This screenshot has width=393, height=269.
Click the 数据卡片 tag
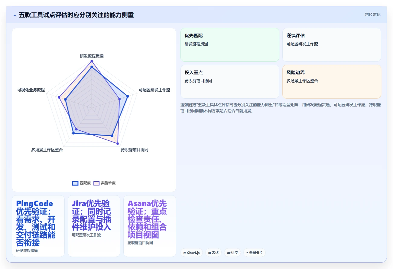point(254,253)
